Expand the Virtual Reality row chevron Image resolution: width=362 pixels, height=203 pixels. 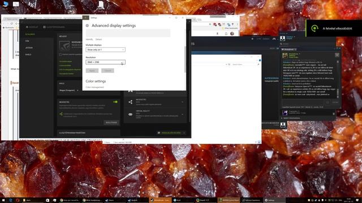click(x=182, y=114)
